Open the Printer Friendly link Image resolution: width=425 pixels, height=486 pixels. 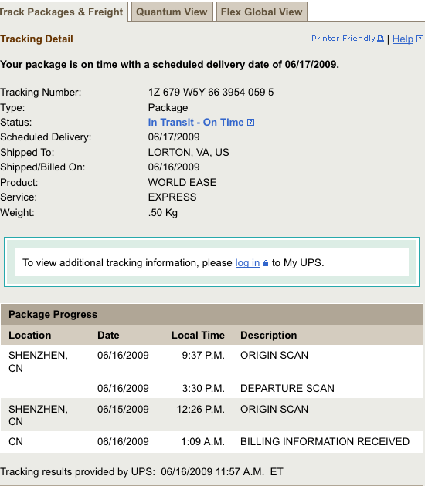[343, 39]
